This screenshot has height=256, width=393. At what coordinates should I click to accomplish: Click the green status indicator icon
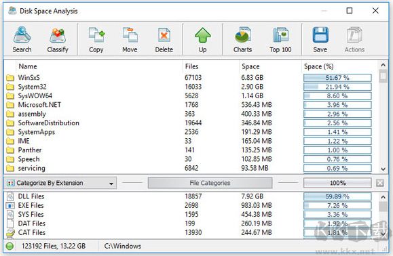point(10,247)
